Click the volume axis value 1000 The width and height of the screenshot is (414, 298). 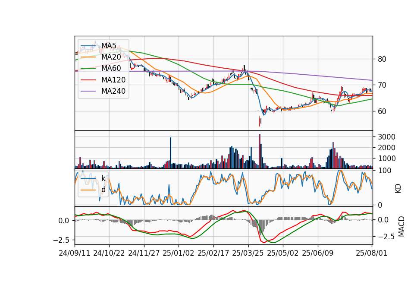coord(386,159)
